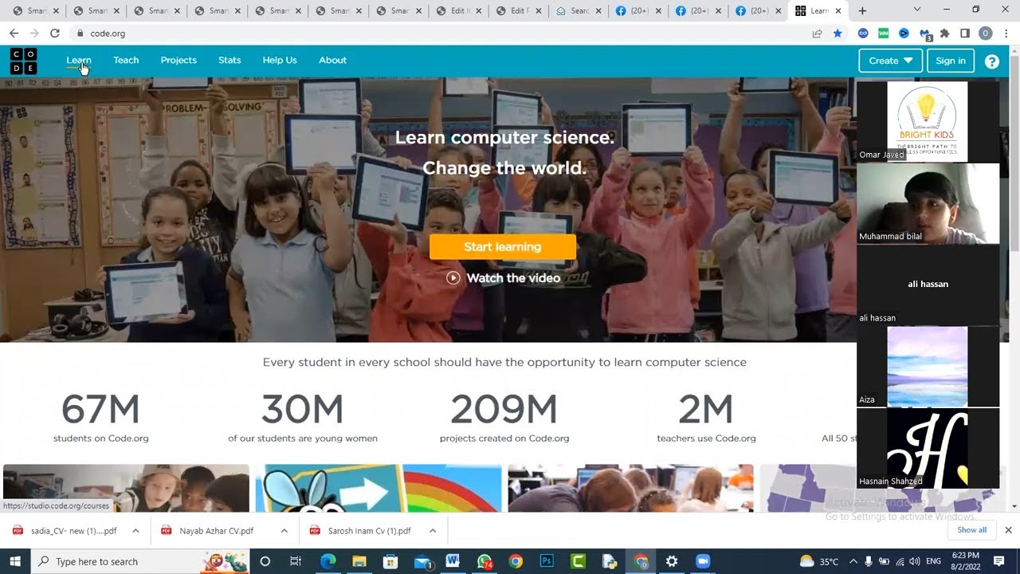Open WhatsApp from the taskbar
The height and width of the screenshot is (574, 1020).
tap(484, 561)
